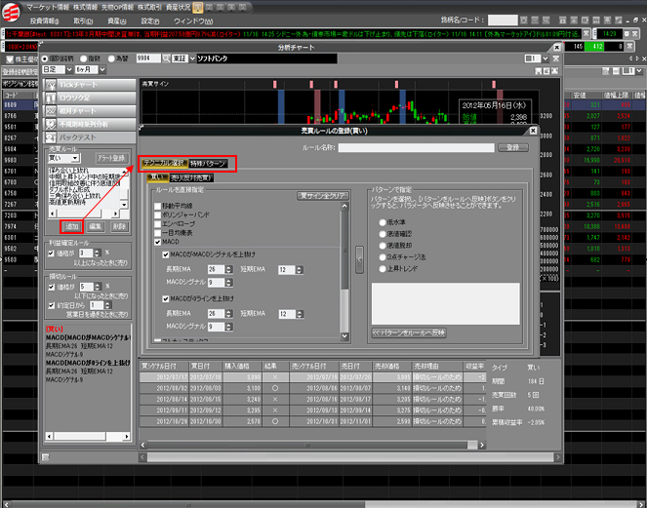Click the アラート登録 button

tap(112, 158)
